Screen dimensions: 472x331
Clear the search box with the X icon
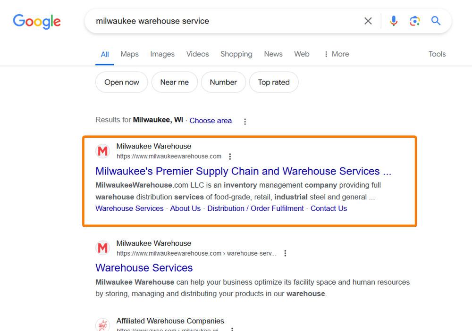tap(368, 21)
